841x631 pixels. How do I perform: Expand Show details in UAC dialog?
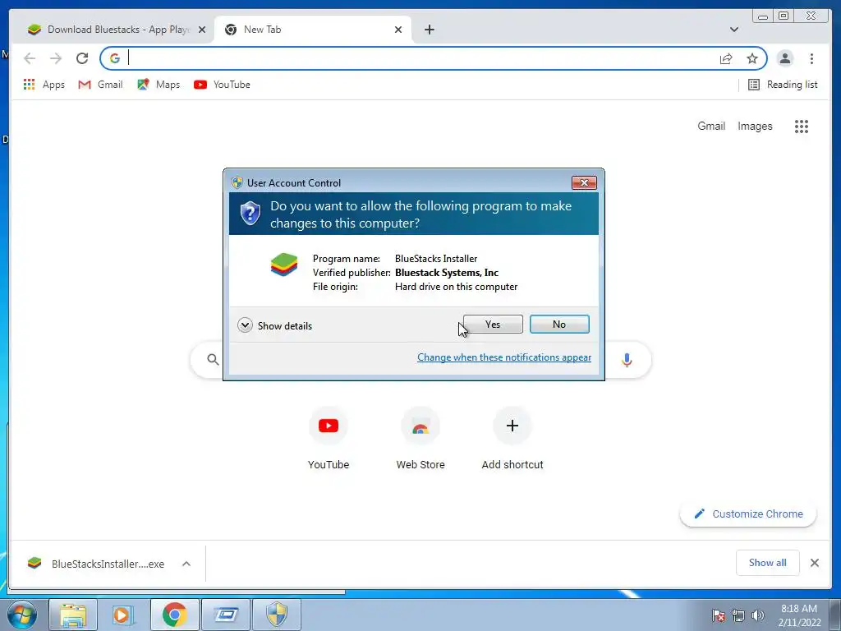pos(274,325)
